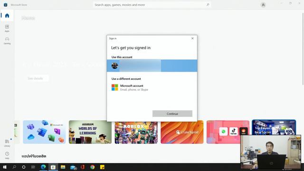Screen dimensions: 304x171
Task: Click the Continue button
Action: tap(172, 114)
